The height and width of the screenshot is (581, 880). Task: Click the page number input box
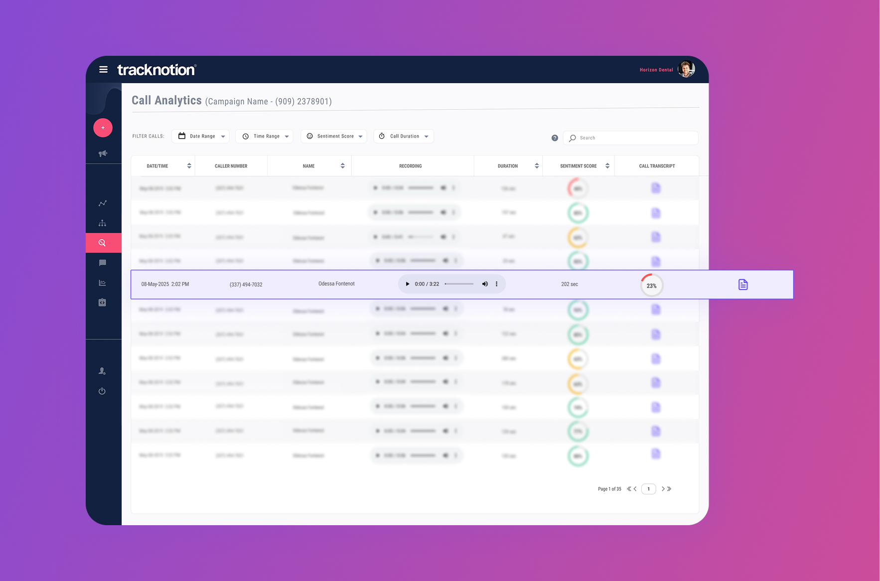pyautogui.click(x=648, y=489)
